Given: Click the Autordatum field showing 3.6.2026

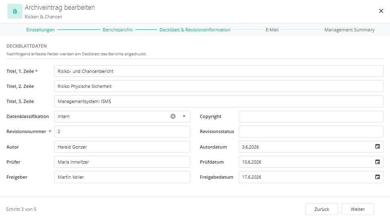Looking at the screenshot, I should (311, 147).
